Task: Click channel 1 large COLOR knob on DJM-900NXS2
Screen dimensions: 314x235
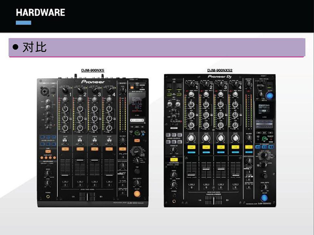Action: click(x=191, y=138)
